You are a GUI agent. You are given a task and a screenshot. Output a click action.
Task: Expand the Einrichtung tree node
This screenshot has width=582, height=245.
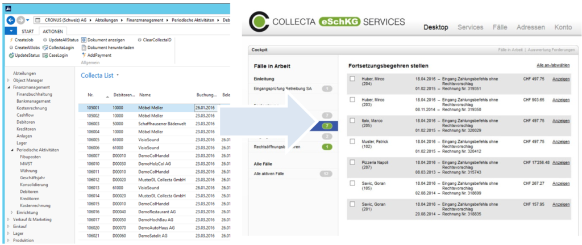[x=13, y=213]
